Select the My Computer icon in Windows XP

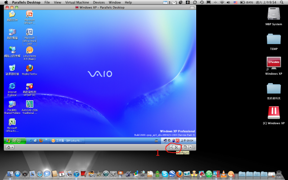pos(12,34)
